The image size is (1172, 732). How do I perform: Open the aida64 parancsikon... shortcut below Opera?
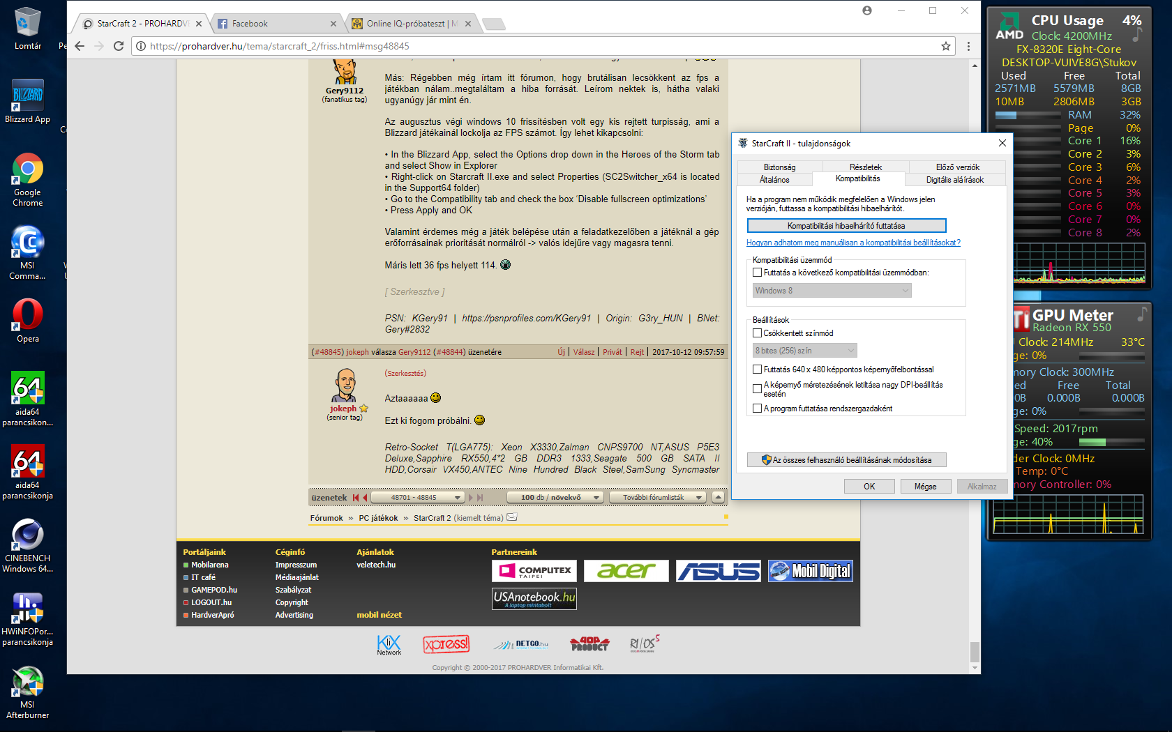click(28, 399)
